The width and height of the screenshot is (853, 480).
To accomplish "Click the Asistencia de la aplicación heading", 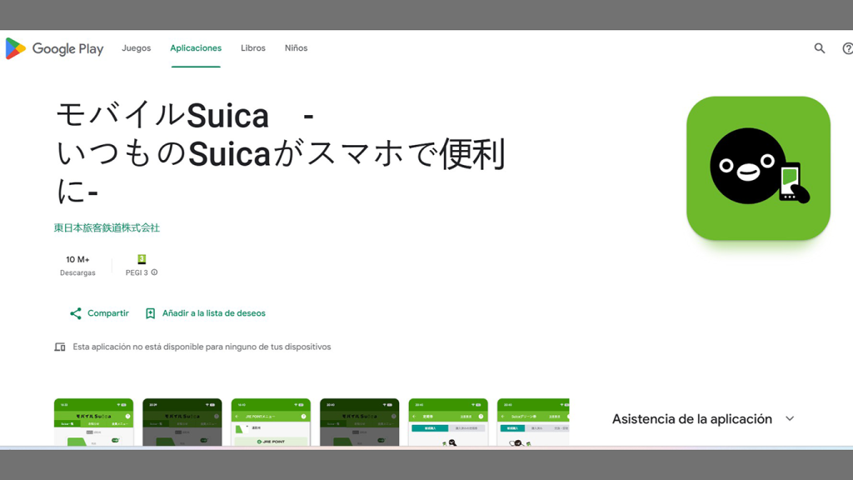I will tap(692, 418).
